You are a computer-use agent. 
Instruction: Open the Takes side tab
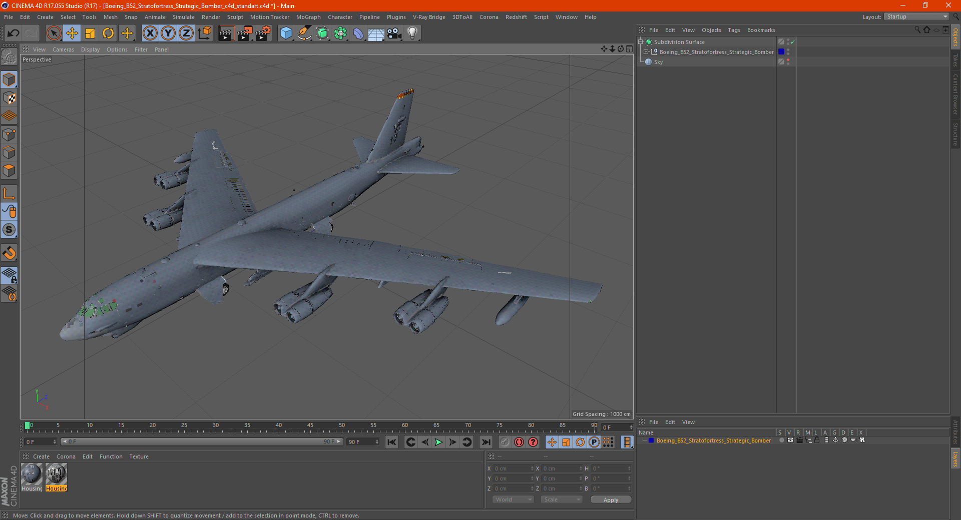tap(955, 60)
